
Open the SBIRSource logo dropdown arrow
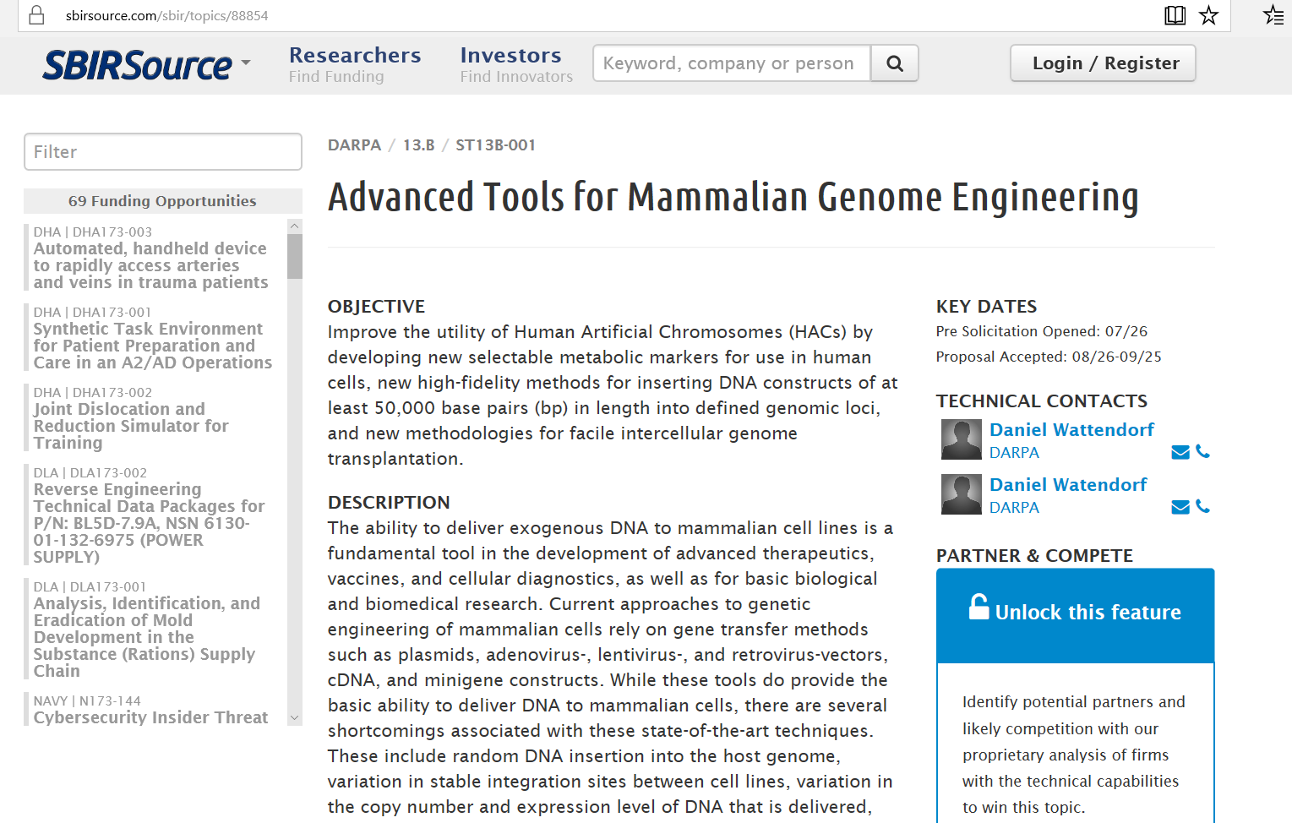pos(246,63)
